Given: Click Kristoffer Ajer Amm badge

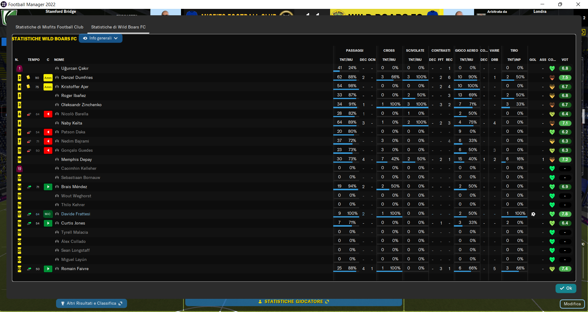Looking at the screenshot, I should tap(48, 87).
